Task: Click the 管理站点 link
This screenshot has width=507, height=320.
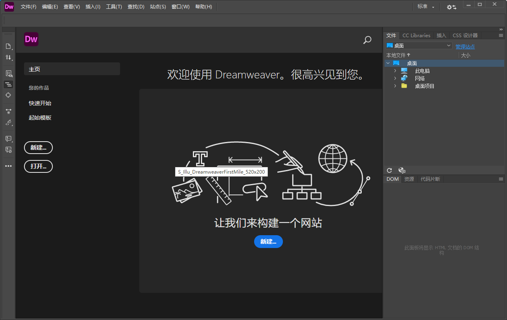Action: pos(465,46)
